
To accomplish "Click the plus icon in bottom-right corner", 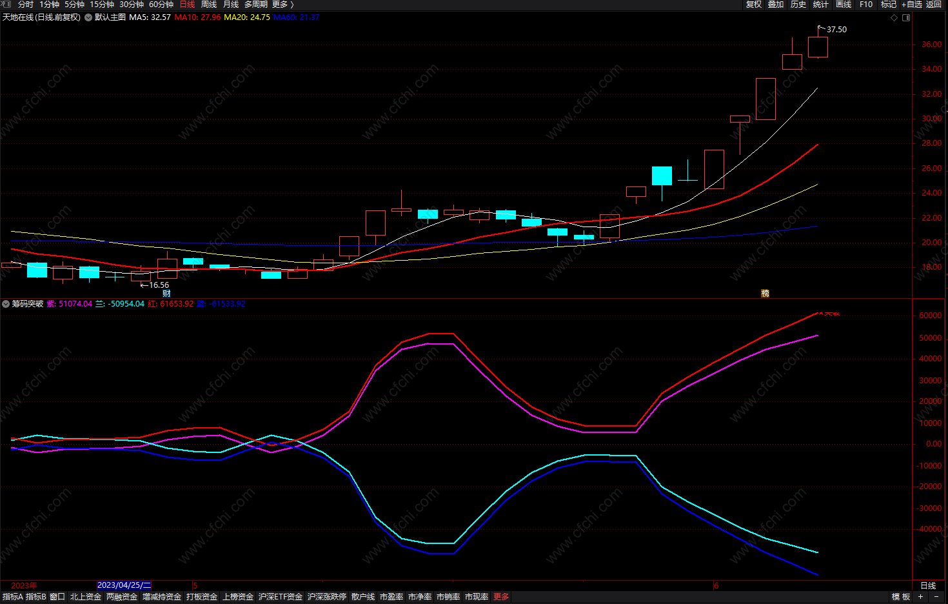I will coord(921,597).
